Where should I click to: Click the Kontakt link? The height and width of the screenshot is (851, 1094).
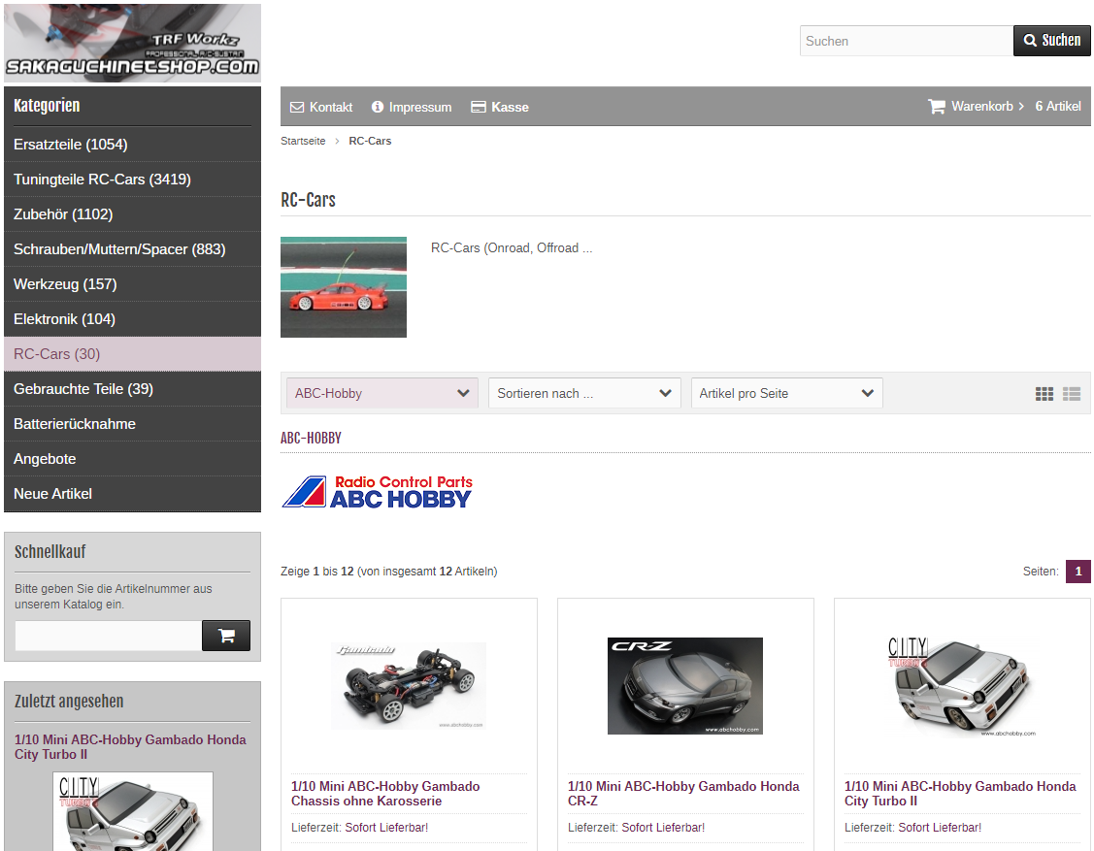point(331,107)
